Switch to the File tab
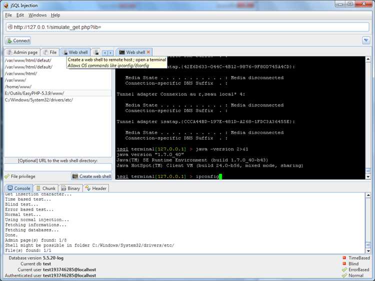The width and height of the screenshot is (375, 281). [50, 52]
